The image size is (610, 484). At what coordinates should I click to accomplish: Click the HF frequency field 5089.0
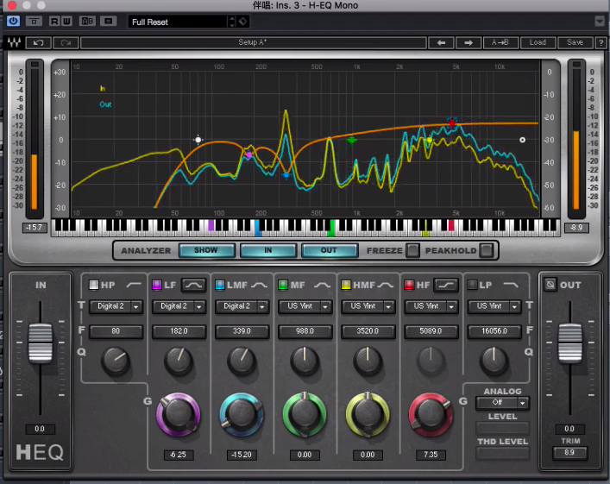click(431, 331)
